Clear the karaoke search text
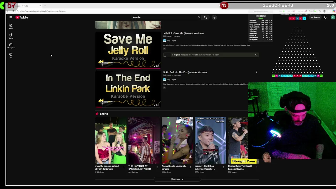The height and width of the screenshot is (189, 336). tap(199, 17)
